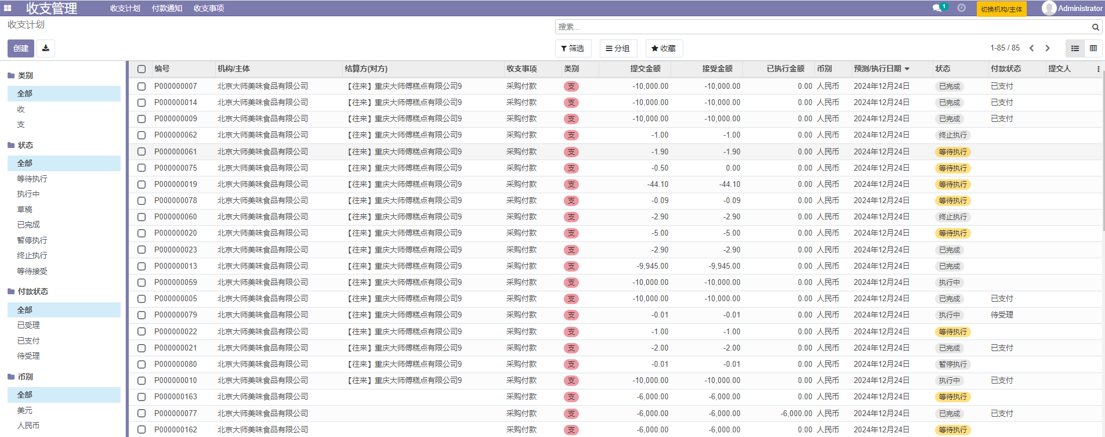This screenshot has width=1105, height=437.
Task: Check the row P000000014 checkbox
Action: [x=142, y=103]
